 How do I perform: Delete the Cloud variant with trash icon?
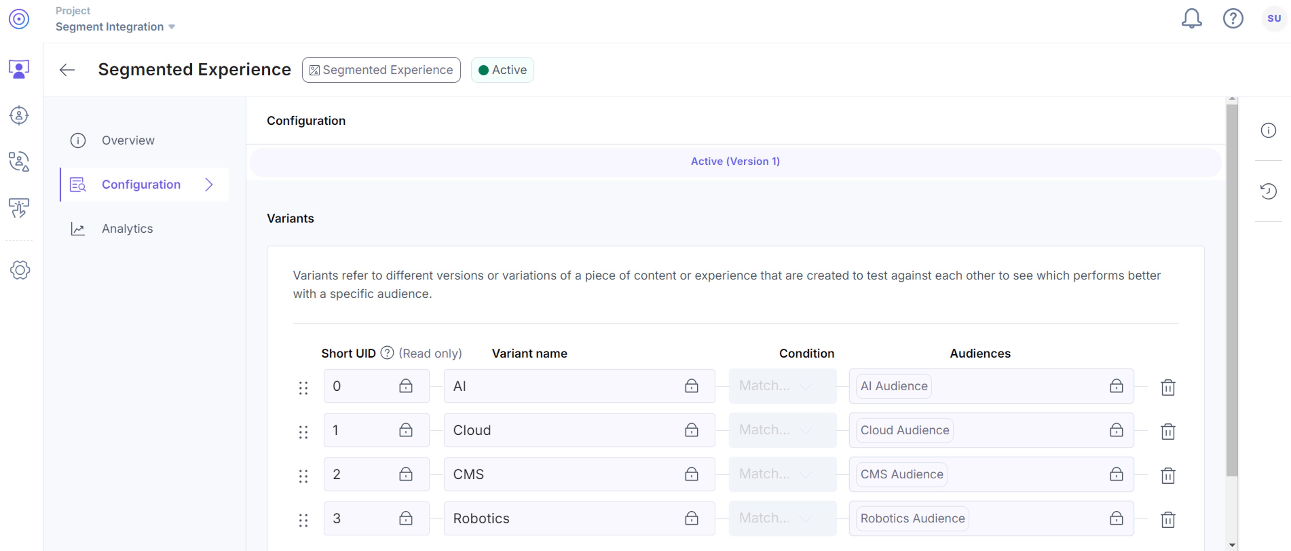1168,431
